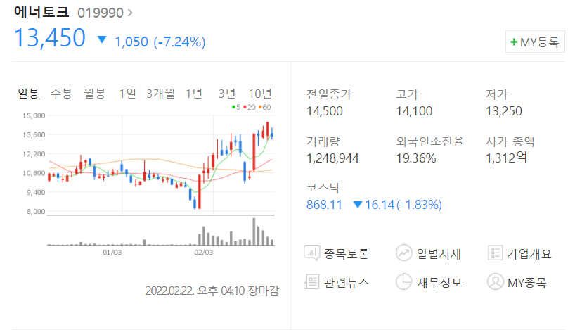
Task: Click the 시가 총액 label
Action: [x=510, y=141]
